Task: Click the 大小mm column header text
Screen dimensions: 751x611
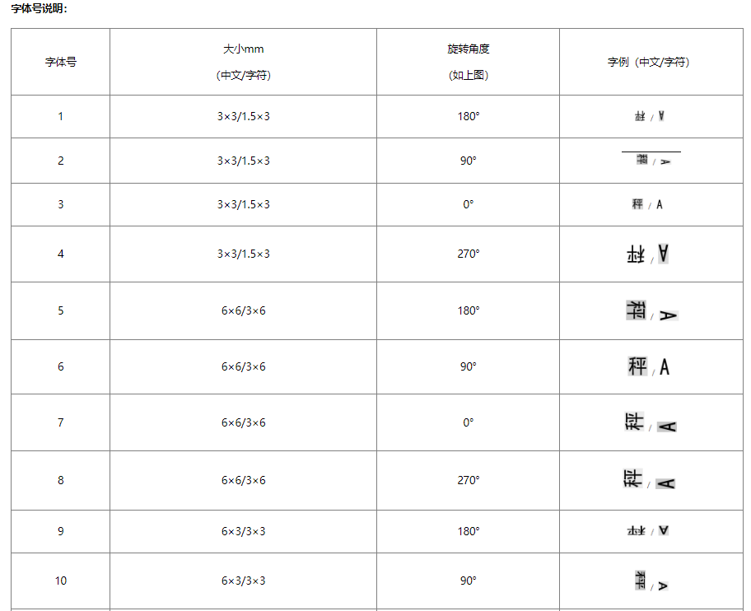Action: (243, 49)
